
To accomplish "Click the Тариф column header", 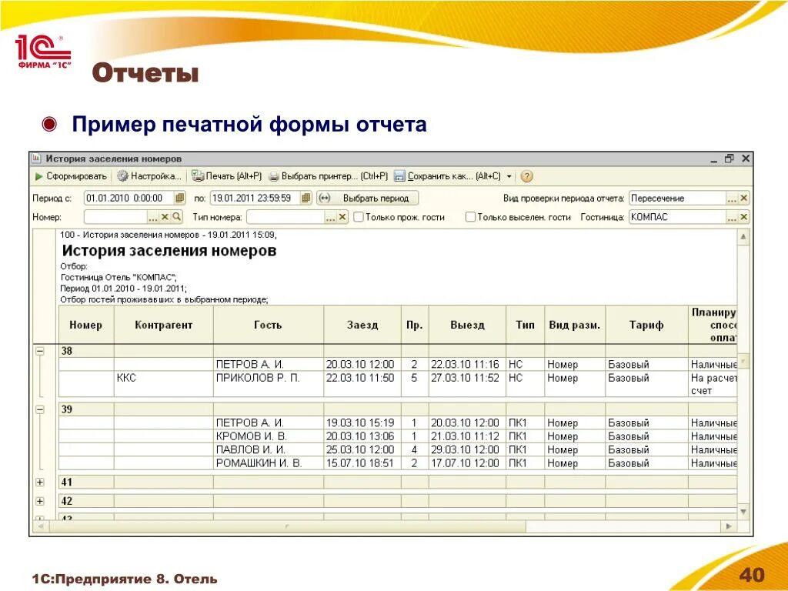I will click(x=646, y=326).
